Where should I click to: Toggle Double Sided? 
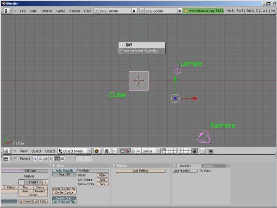64,198
